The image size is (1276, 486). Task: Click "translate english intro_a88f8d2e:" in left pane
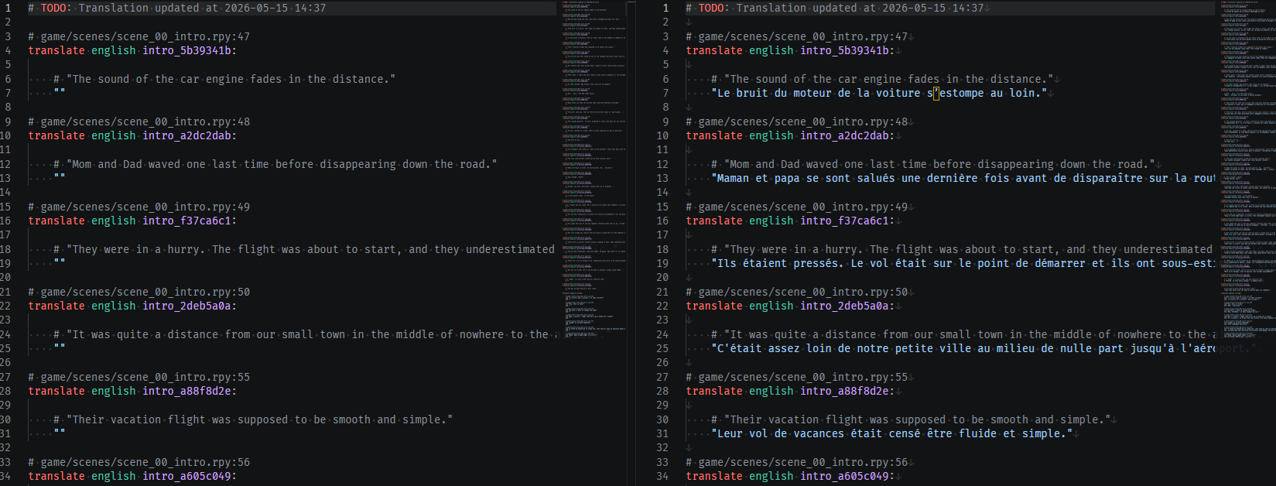point(132,391)
